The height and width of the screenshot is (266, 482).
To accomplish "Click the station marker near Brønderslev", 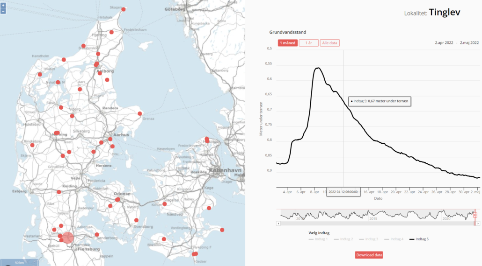I will click(x=83, y=46).
